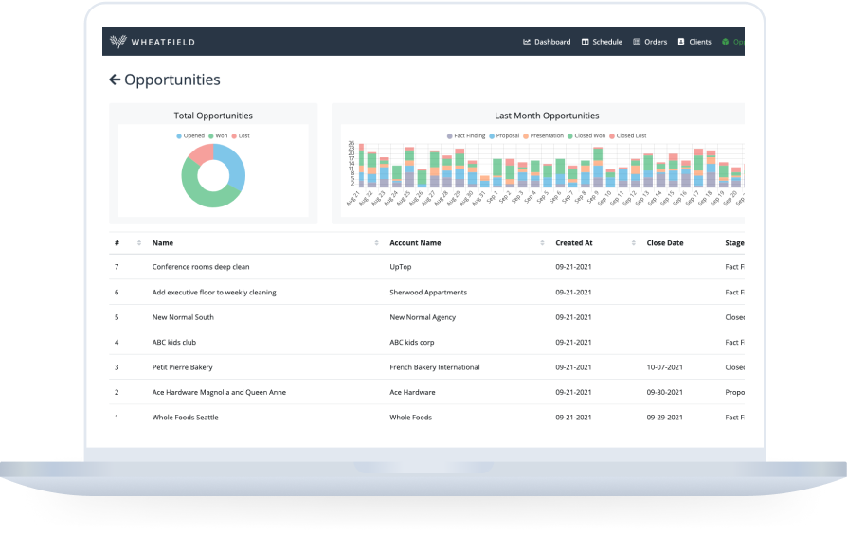
Task: Click the Last Month Opportunities chart title
Action: [547, 116]
